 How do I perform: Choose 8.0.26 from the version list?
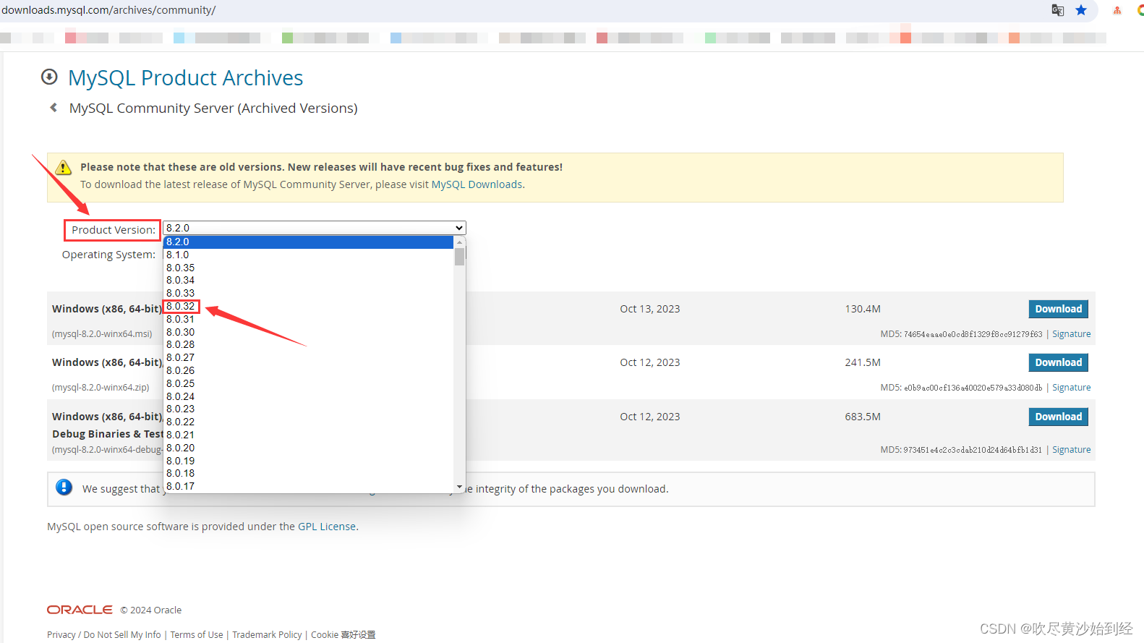308,370
